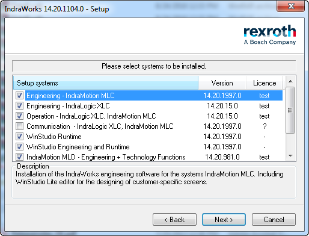Click the '?' licence cell of Communication row

[x=265, y=126]
